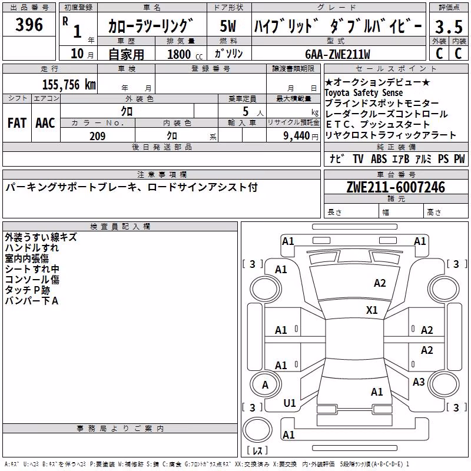Click クロ under the 内装色 header
This screenshot has height=471, width=471.
(172, 136)
